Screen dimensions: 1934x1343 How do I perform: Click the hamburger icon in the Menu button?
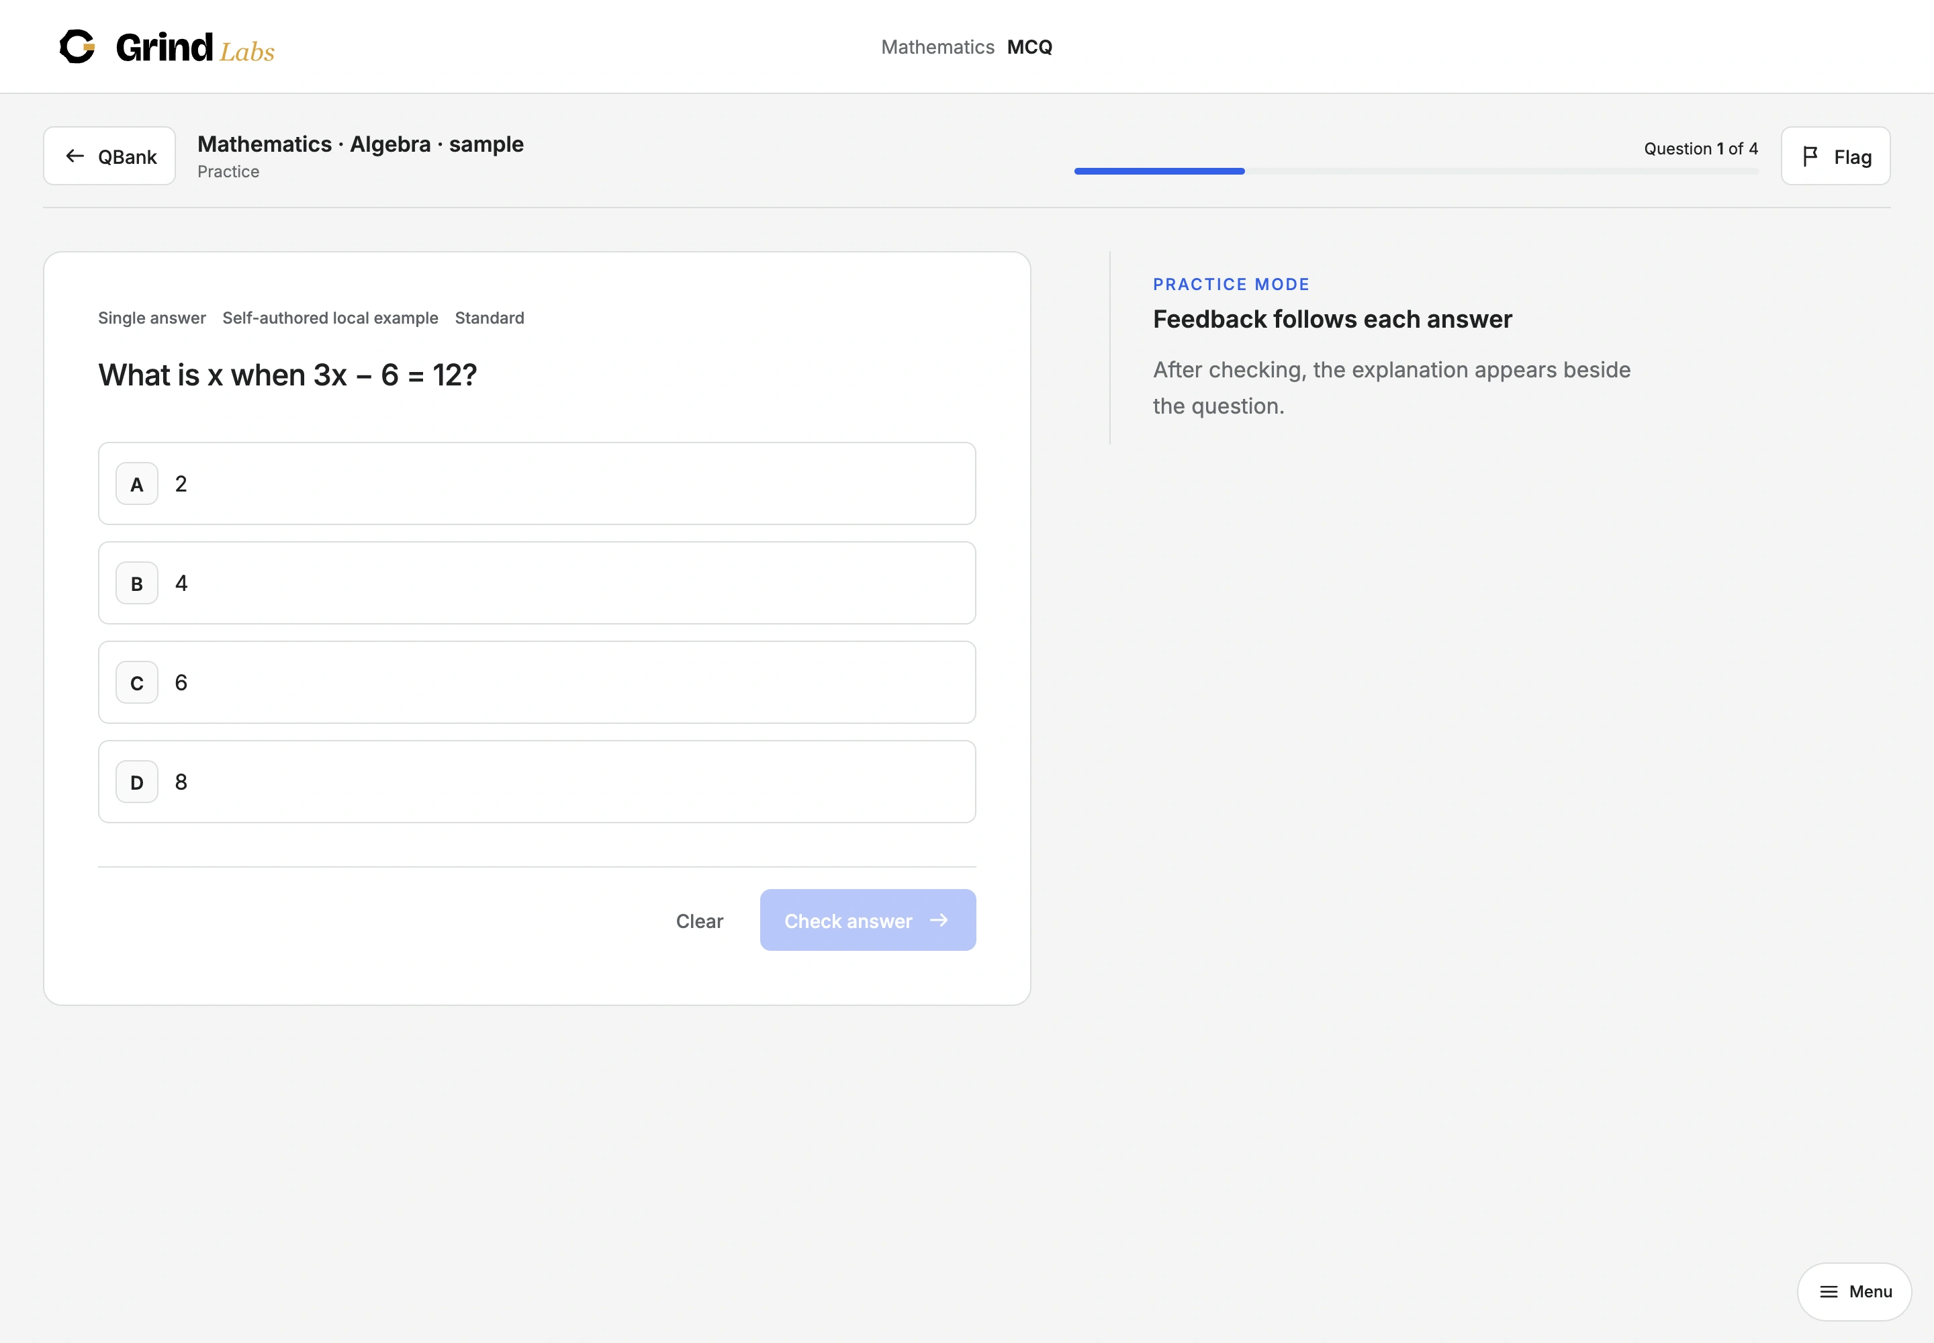click(1828, 1292)
